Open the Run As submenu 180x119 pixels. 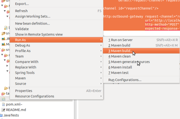(x=56, y=40)
